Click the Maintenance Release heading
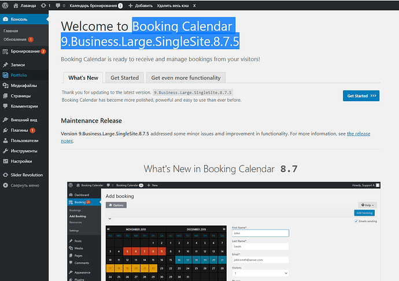Viewport: 399px width, 281px height. pos(91,121)
